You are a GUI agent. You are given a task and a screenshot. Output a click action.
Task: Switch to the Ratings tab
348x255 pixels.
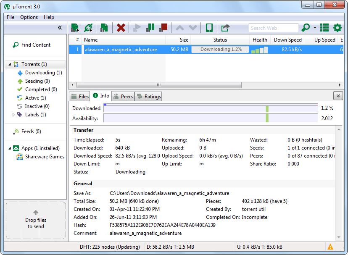[x=149, y=97]
